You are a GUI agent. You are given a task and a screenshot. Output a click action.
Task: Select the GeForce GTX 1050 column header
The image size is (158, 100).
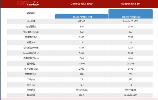(82, 4)
